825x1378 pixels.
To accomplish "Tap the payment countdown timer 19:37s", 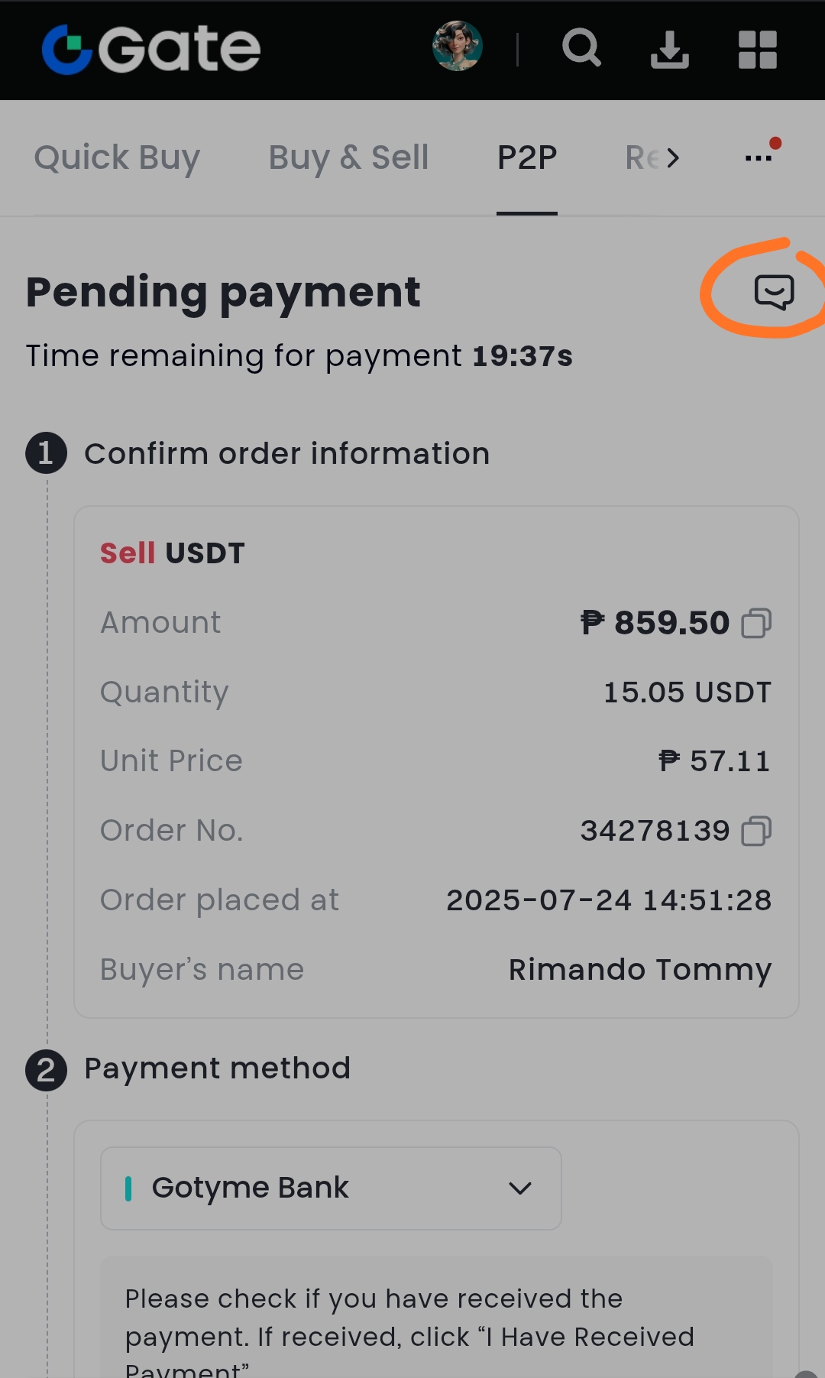I will click(522, 356).
